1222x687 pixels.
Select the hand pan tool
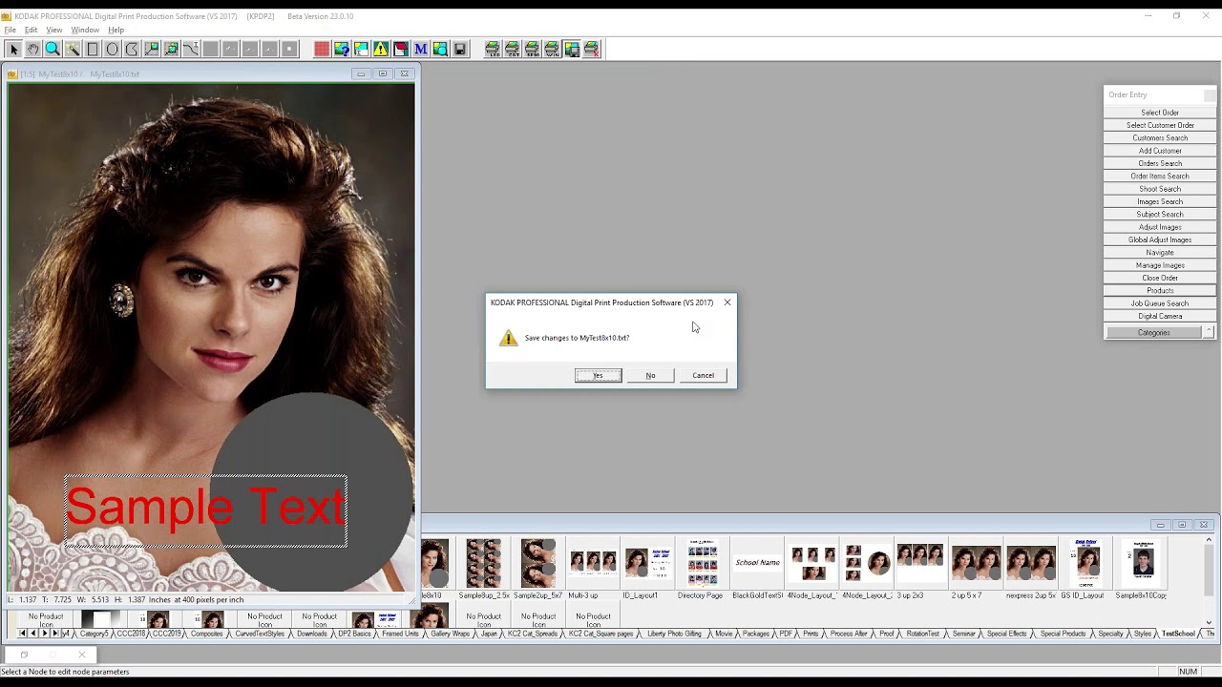tap(33, 49)
